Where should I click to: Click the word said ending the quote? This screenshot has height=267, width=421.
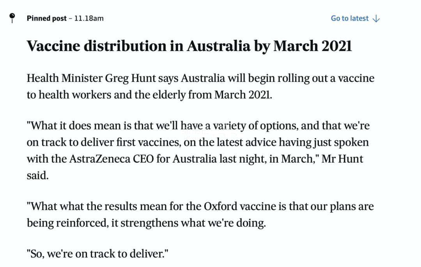(x=37, y=175)
